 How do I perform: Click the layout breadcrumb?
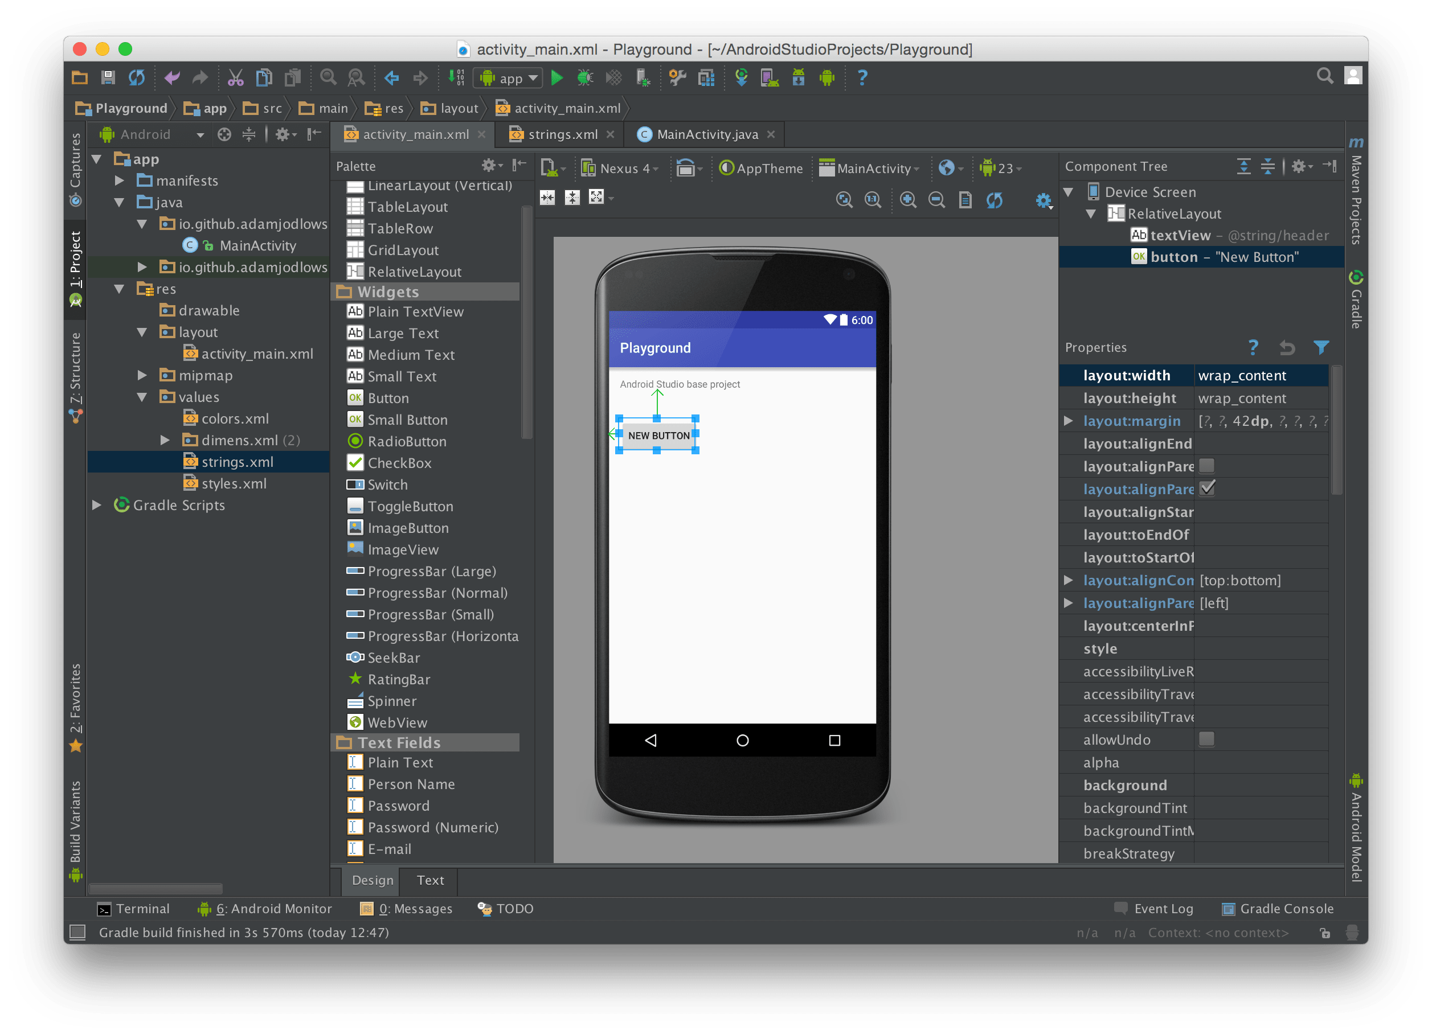[x=450, y=109]
